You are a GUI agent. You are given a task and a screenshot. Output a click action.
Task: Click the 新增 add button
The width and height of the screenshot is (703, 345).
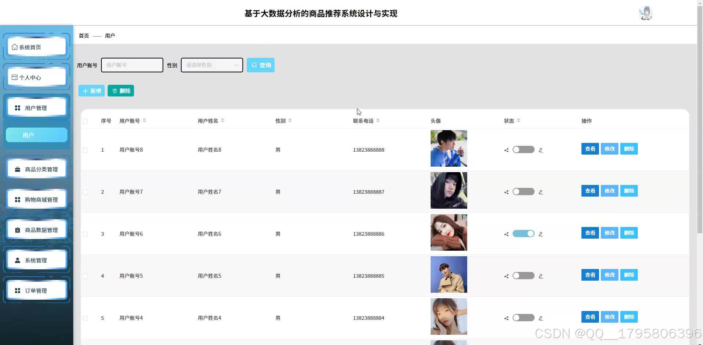coord(92,91)
